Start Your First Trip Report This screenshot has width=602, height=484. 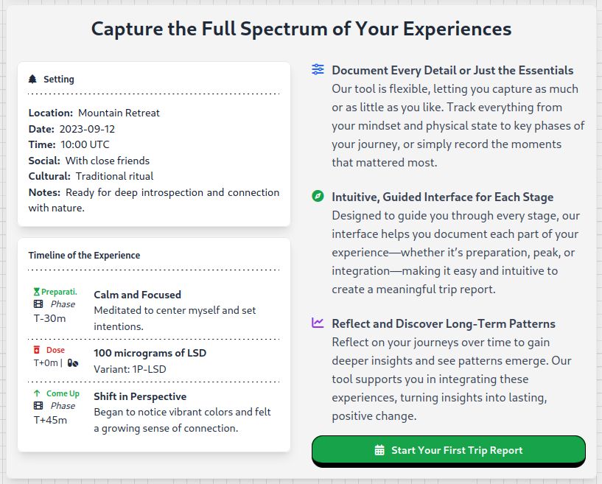coord(449,450)
